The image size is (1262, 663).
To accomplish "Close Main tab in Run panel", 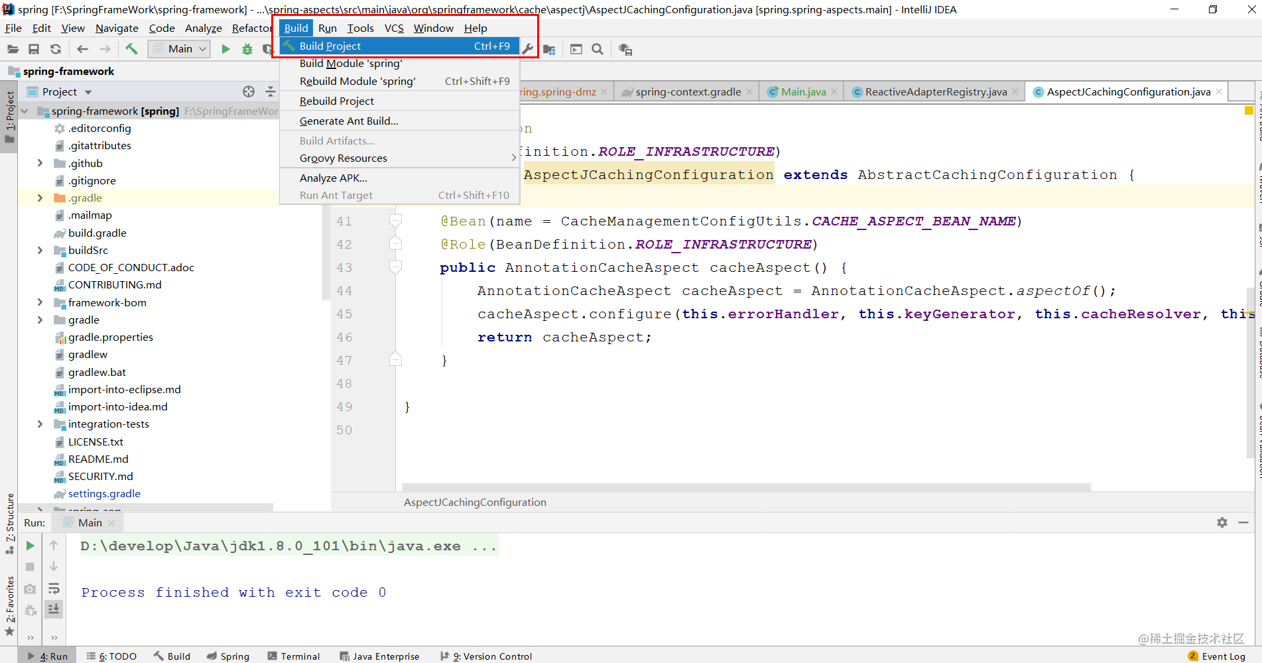I will [x=111, y=523].
